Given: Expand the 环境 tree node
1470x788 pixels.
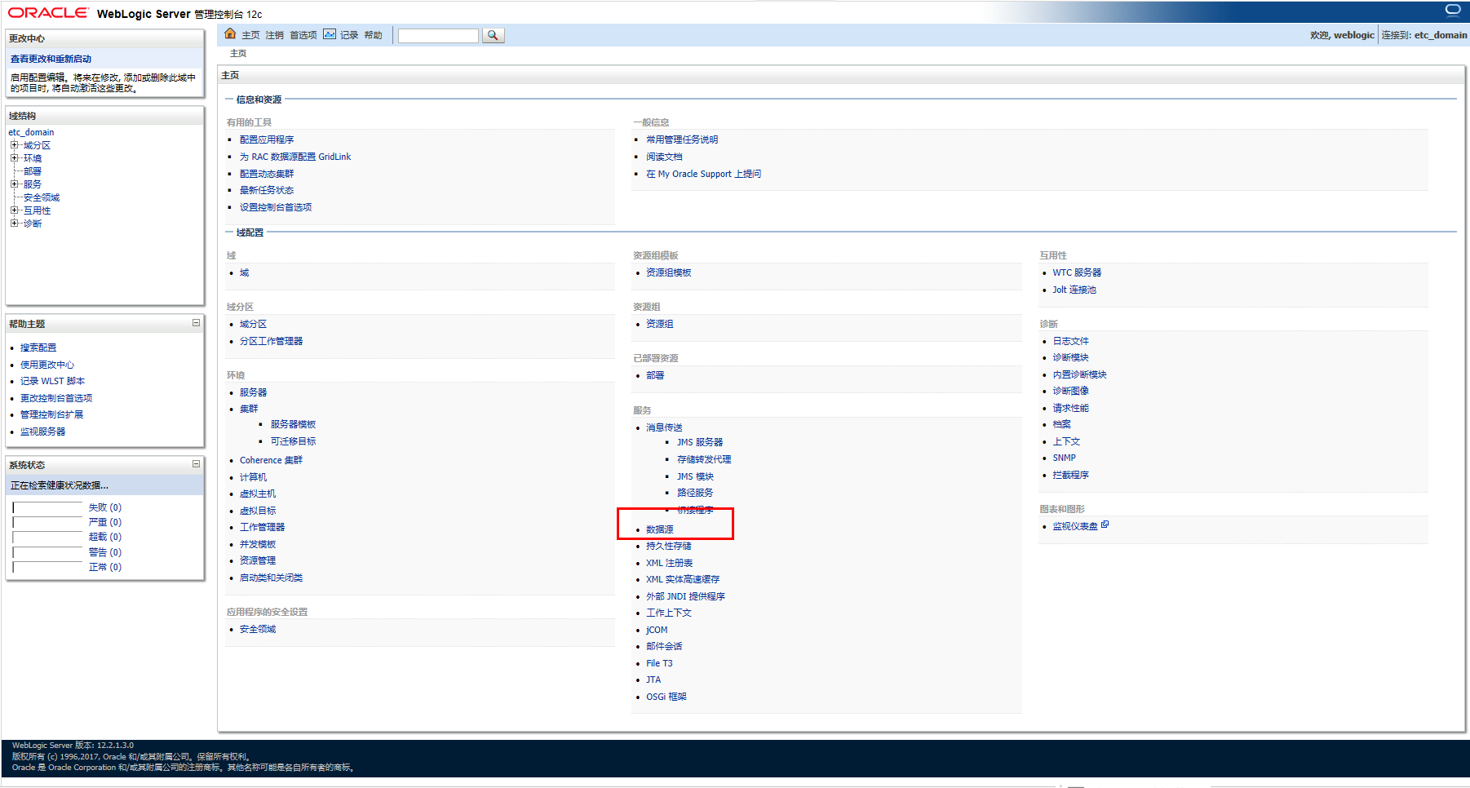Looking at the screenshot, I should coord(14,158).
